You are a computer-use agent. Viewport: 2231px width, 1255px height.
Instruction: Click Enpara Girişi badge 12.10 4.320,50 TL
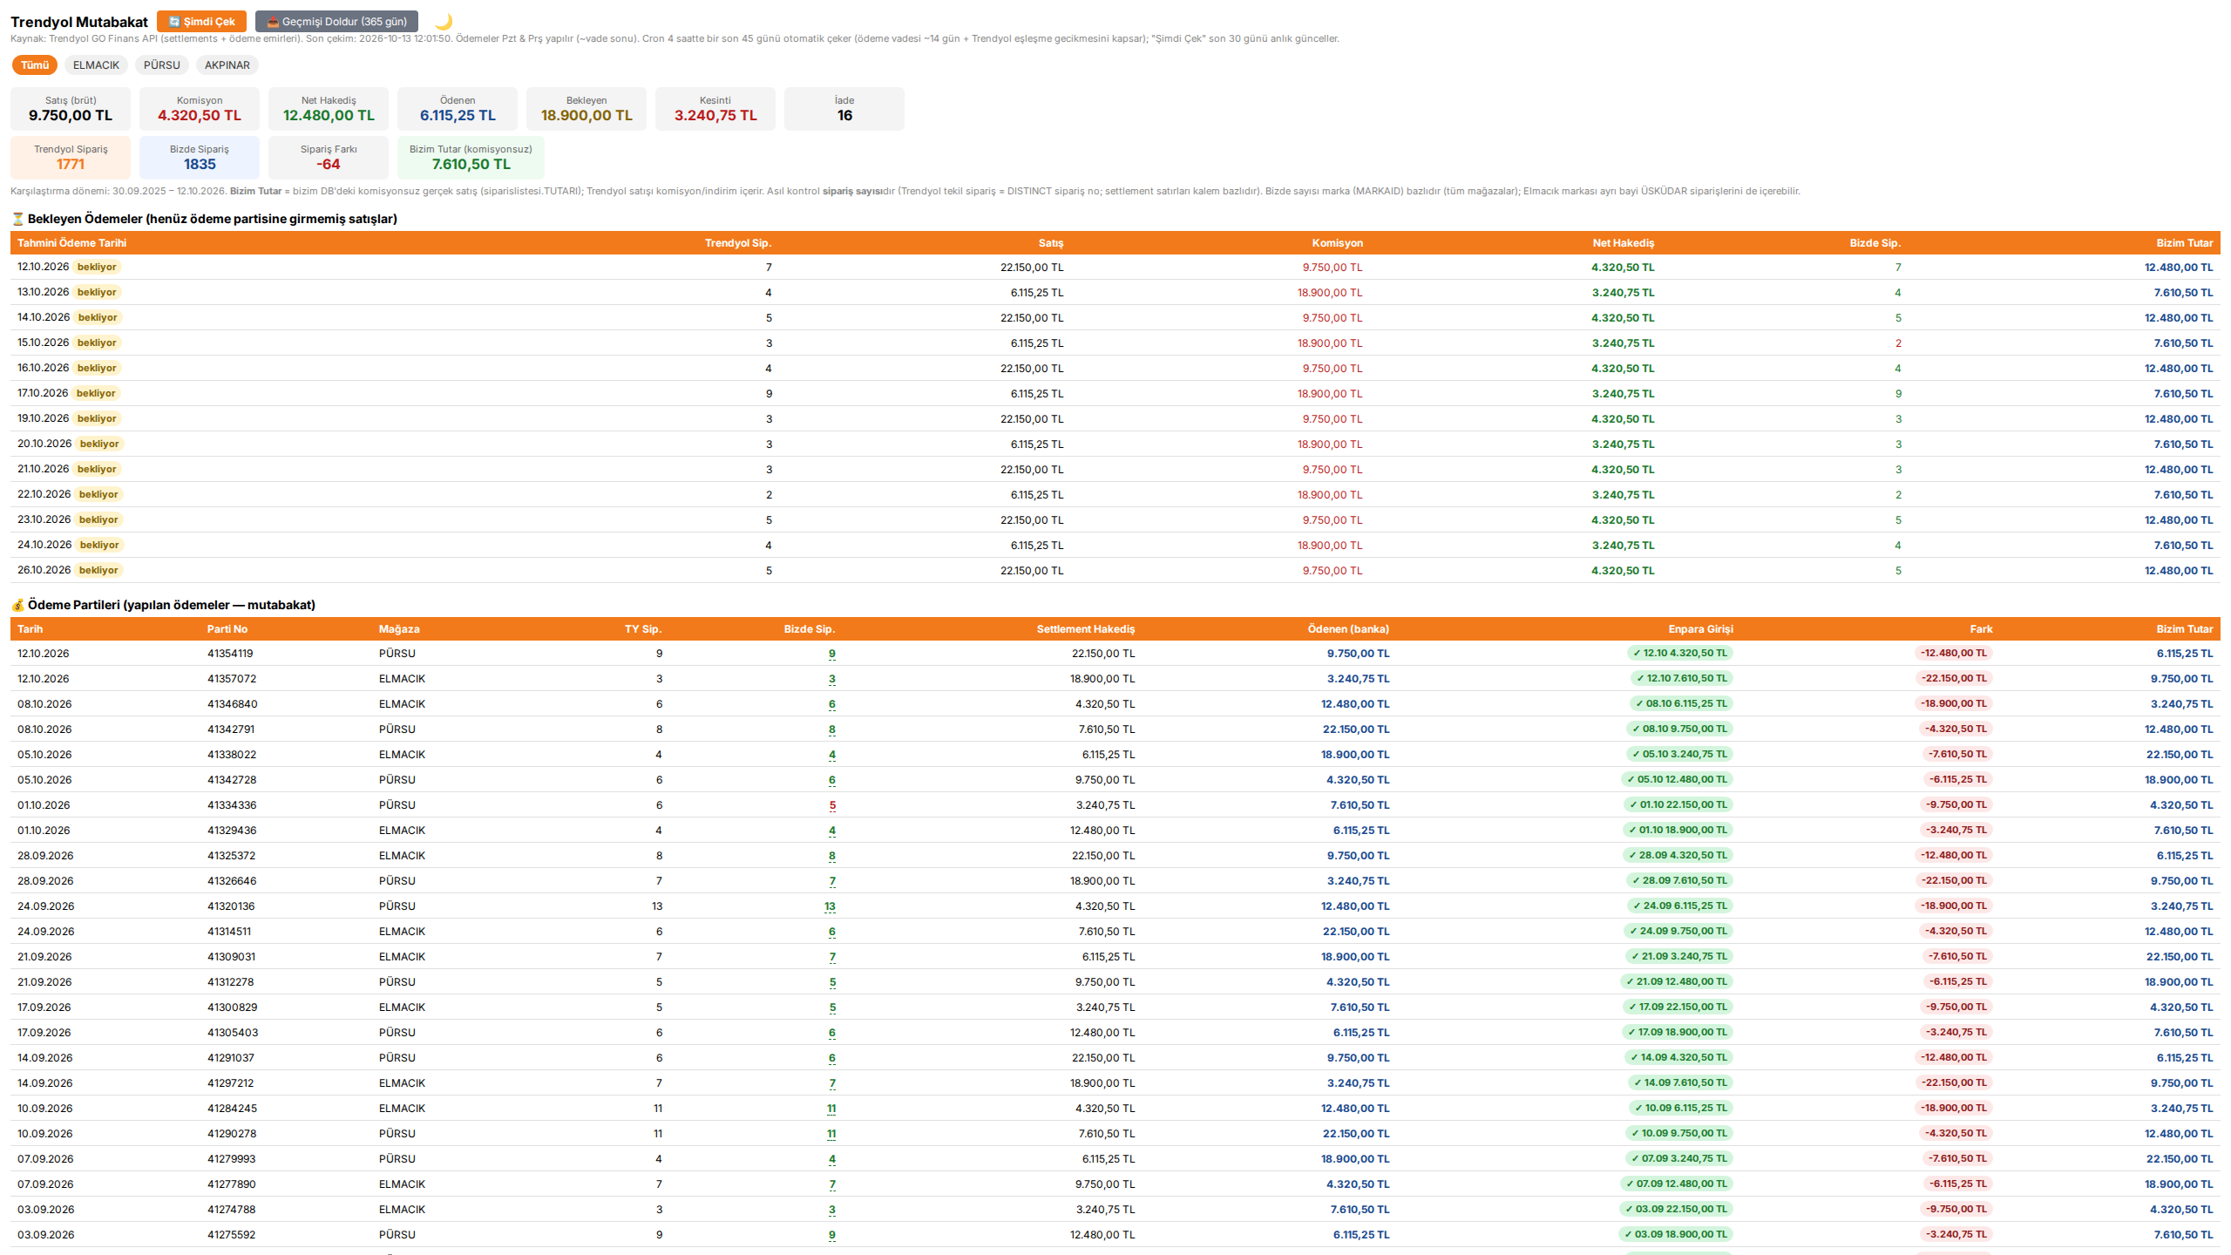[1680, 653]
